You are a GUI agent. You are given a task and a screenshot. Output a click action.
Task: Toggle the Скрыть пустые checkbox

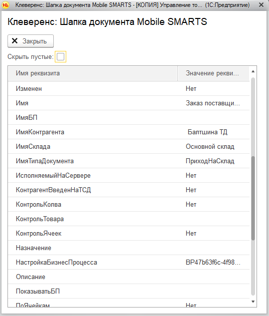click(60, 56)
